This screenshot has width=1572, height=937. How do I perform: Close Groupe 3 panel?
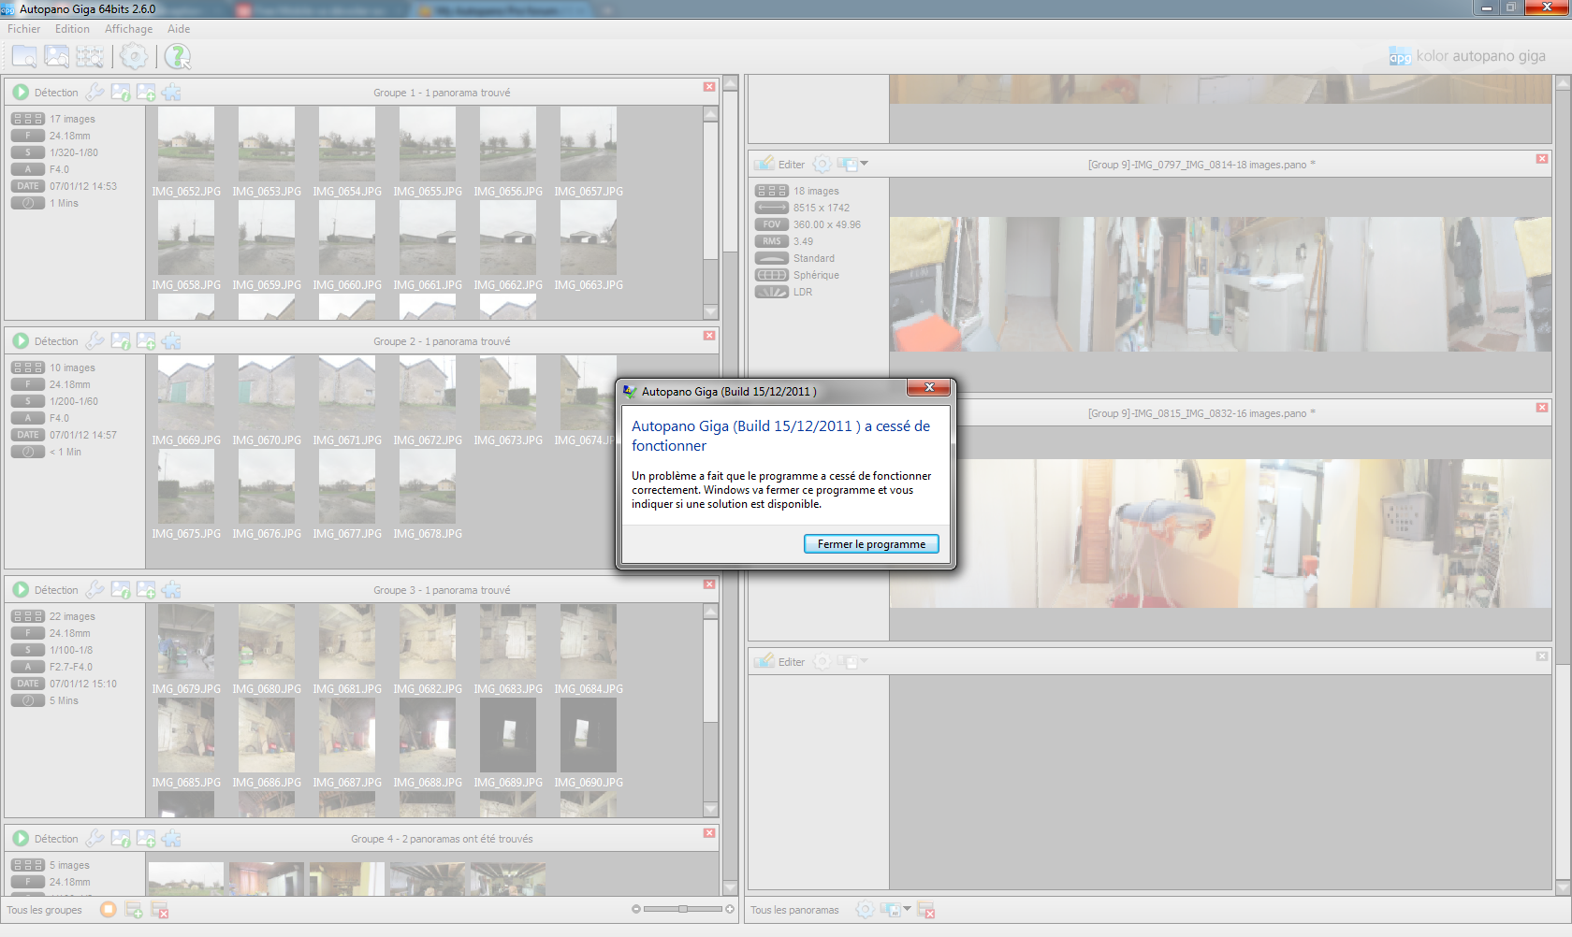click(x=709, y=584)
